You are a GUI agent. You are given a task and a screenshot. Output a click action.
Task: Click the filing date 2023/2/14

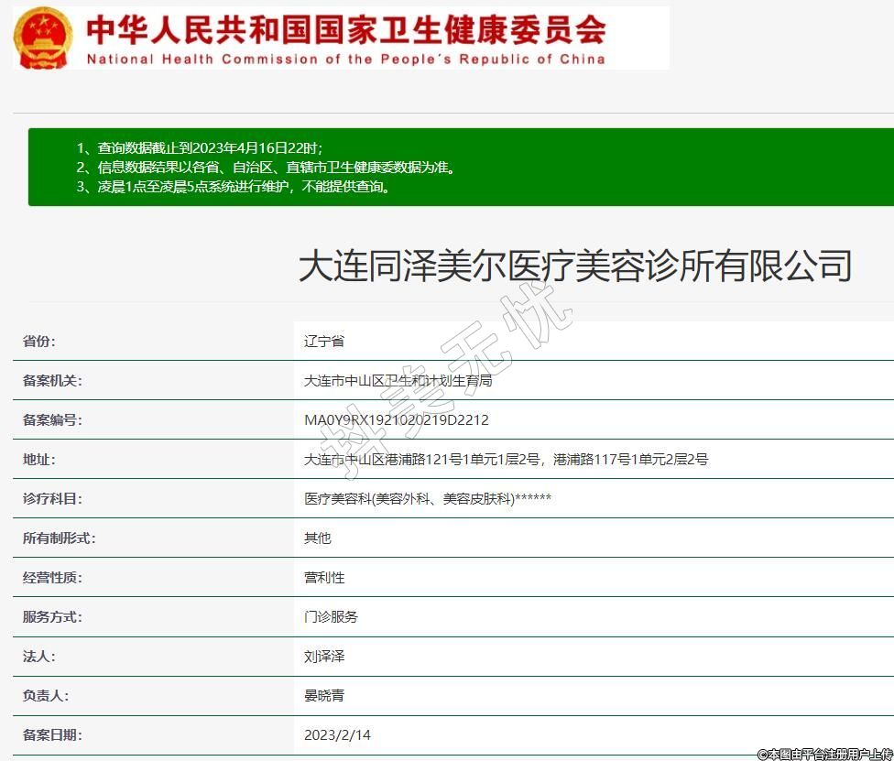(x=337, y=734)
